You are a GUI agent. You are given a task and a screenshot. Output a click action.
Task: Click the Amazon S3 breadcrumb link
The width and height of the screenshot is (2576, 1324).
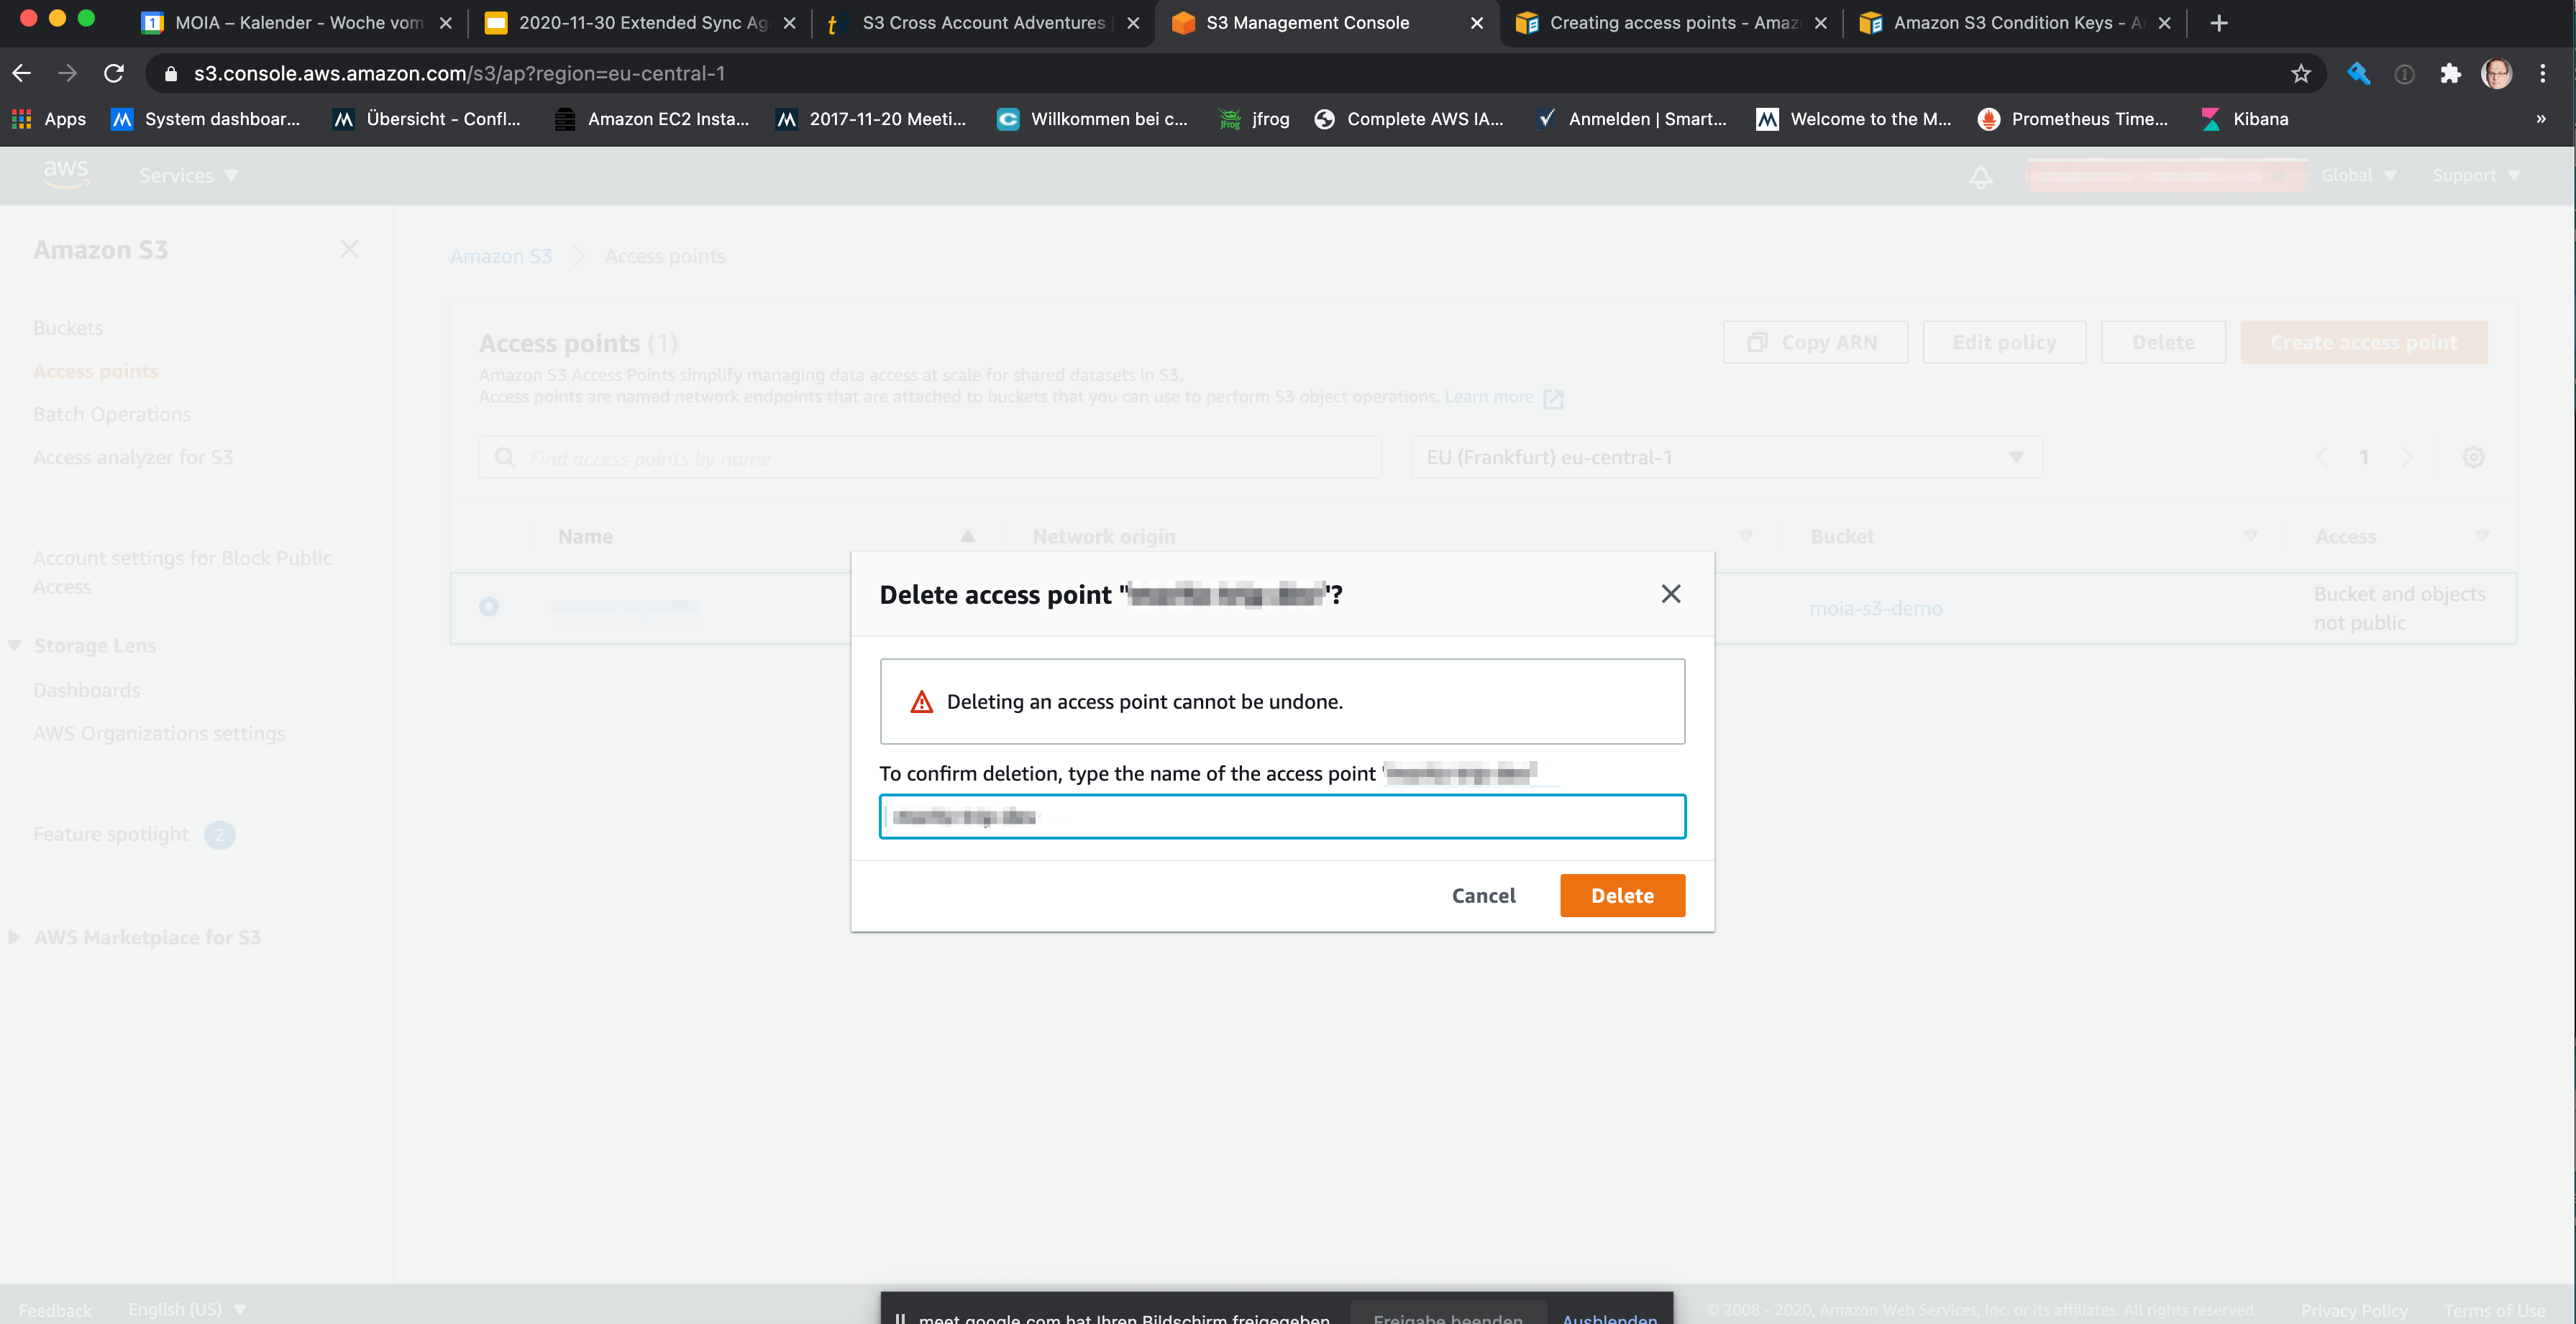point(500,256)
